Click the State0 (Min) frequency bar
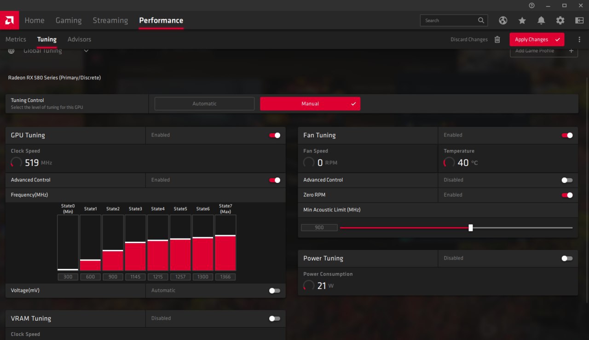The image size is (589, 340). [x=68, y=243]
